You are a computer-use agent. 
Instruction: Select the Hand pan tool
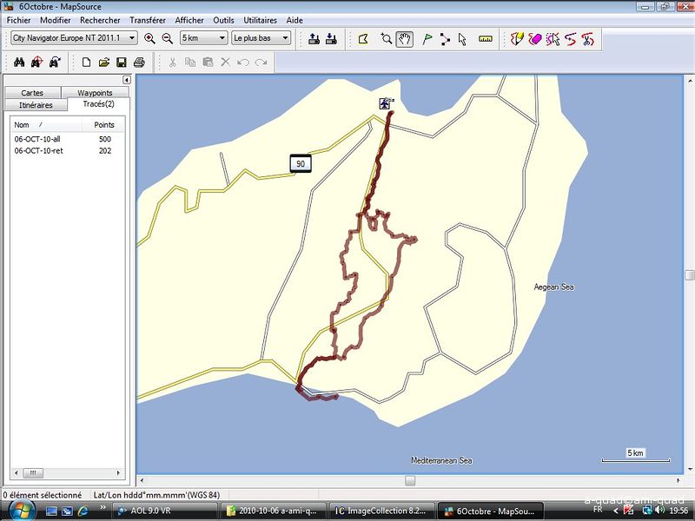coord(404,38)
